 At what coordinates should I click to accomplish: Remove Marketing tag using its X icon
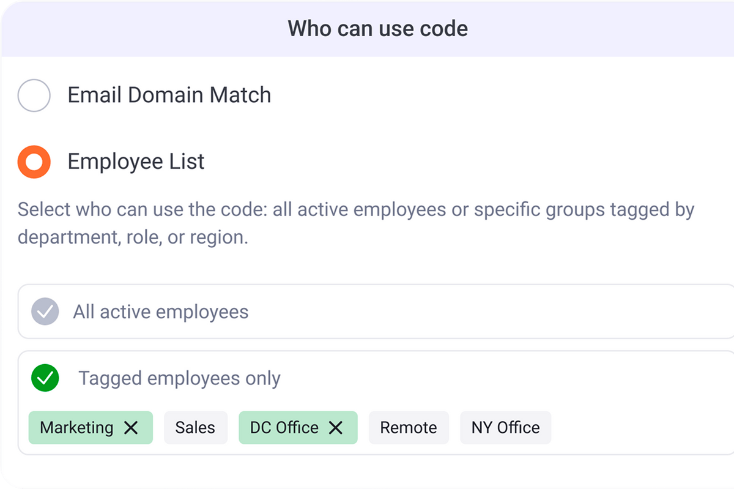131,428
